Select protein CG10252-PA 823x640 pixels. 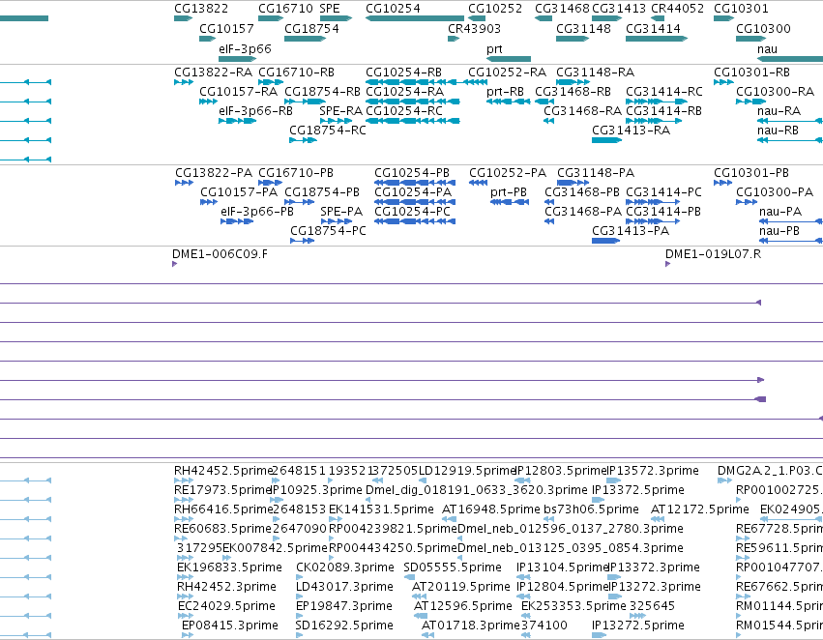click(x=478, y=183)
